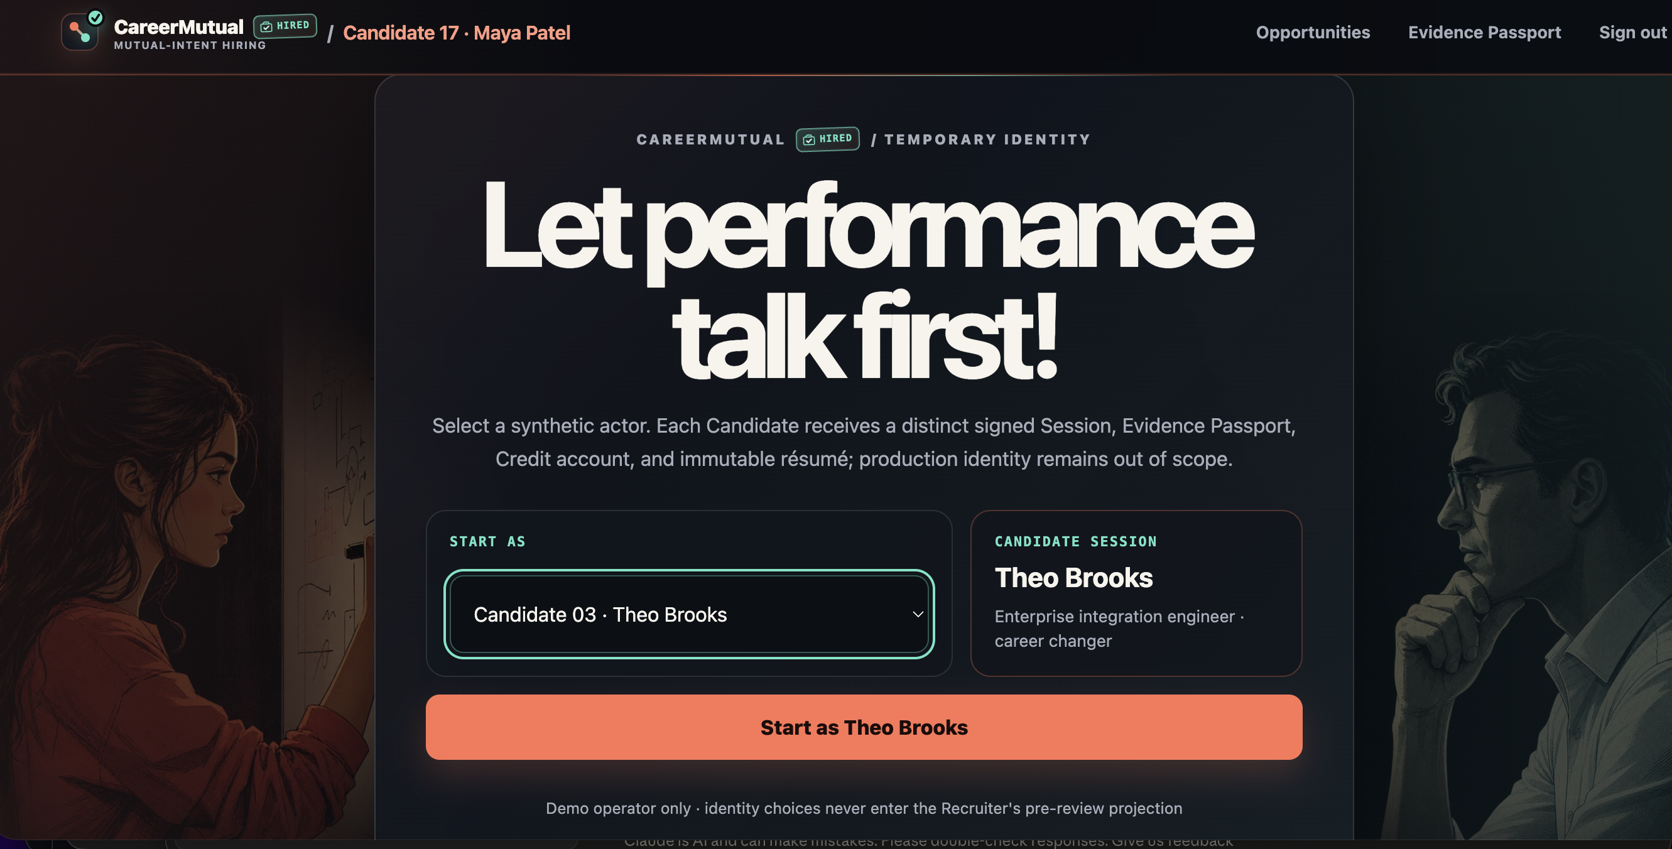Screen dimensions: 1672x849
Task: Click the Theo Brooks candidate session card
Action: [1136, 593]
